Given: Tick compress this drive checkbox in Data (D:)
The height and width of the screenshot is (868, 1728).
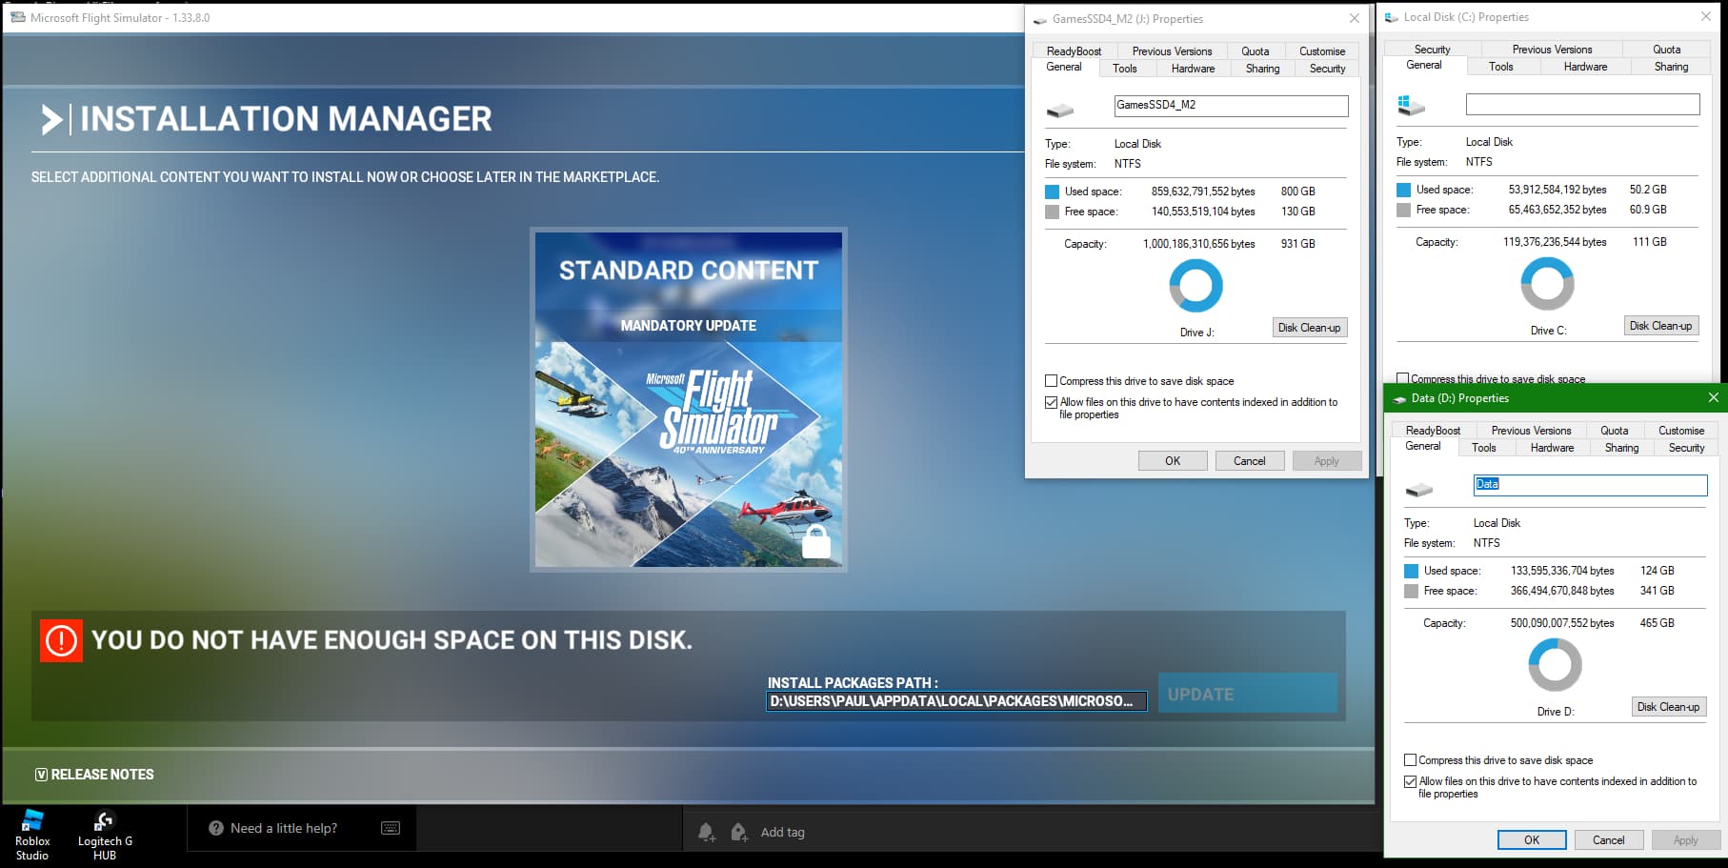Looking at the screenshot, I should [x=1411, y=760].
